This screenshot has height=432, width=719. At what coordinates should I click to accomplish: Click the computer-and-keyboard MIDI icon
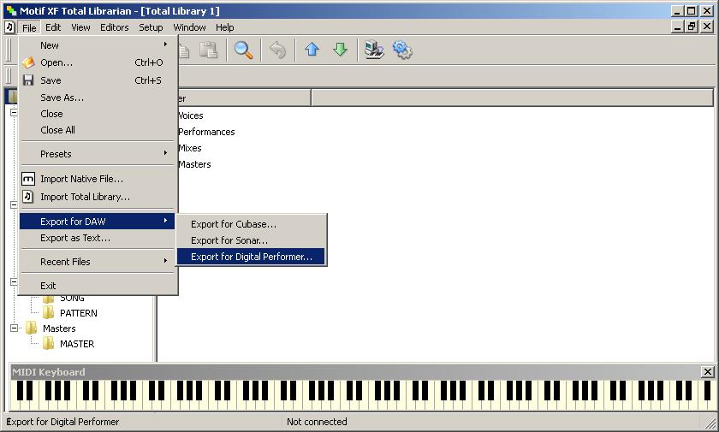(374, 50)
